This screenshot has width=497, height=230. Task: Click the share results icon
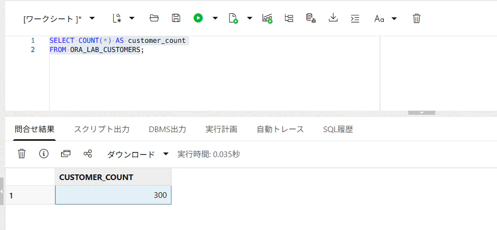[x=88, y=154]
